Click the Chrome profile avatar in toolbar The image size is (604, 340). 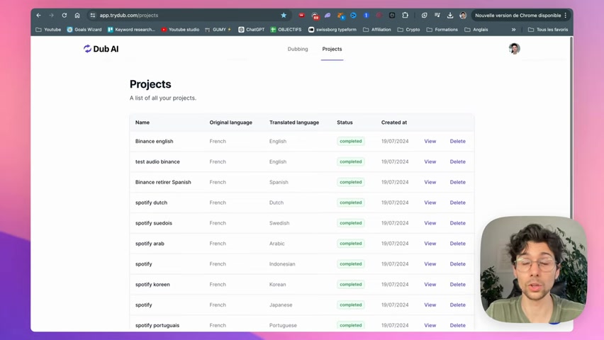tap(463, 16)
